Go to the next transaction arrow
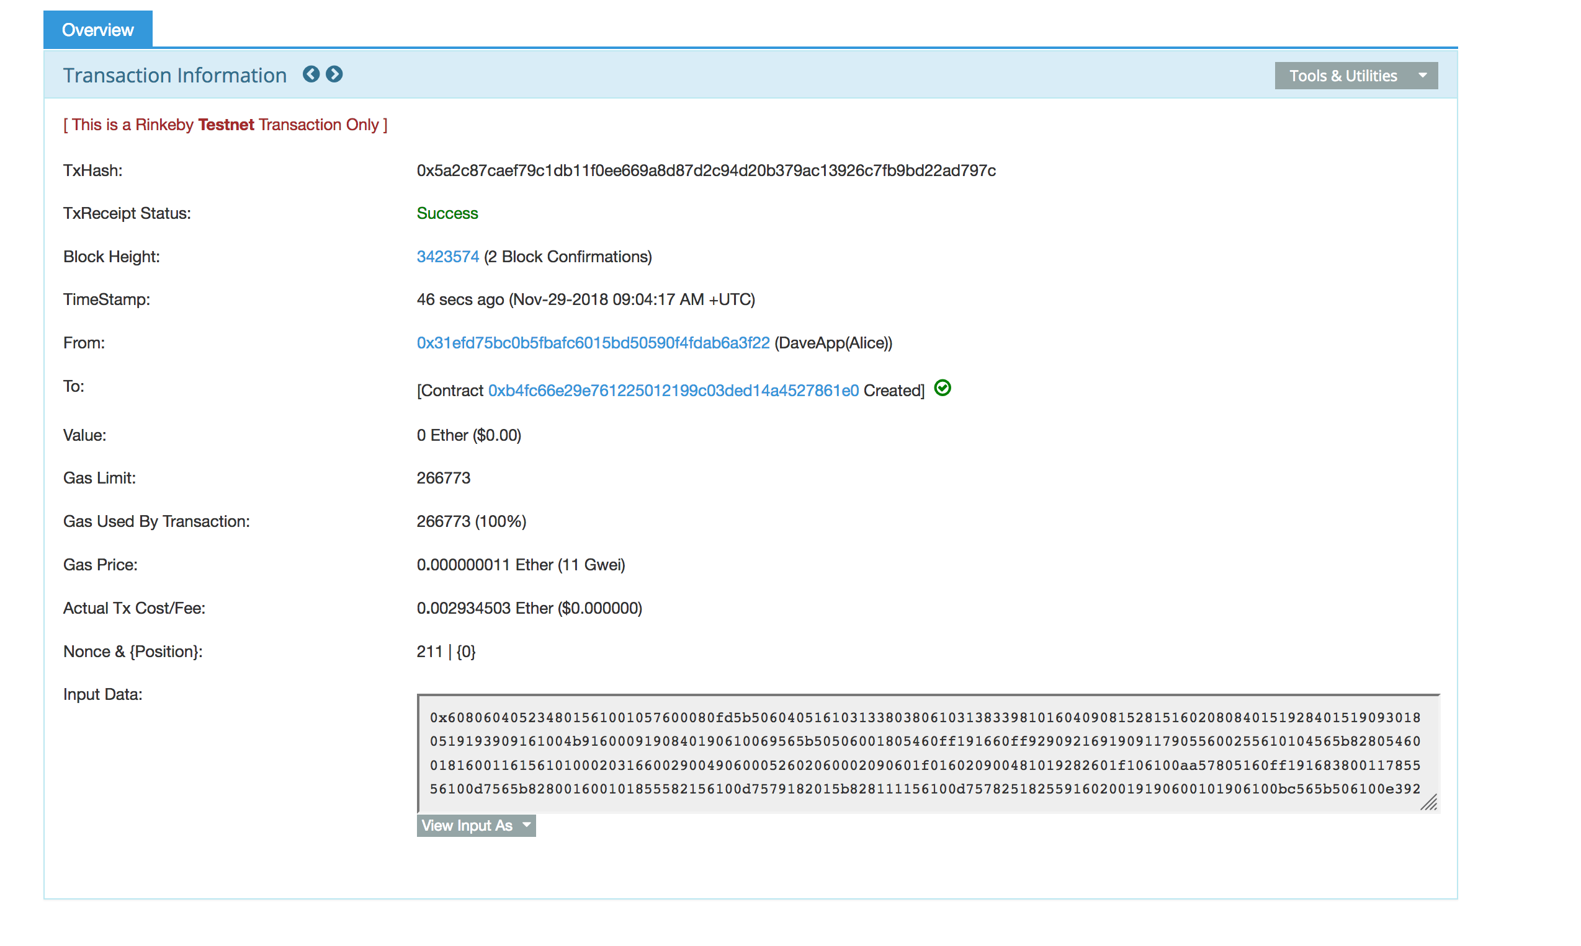Image resolution: width=1581 pixels, height=946 pixels. coord(334,74)
